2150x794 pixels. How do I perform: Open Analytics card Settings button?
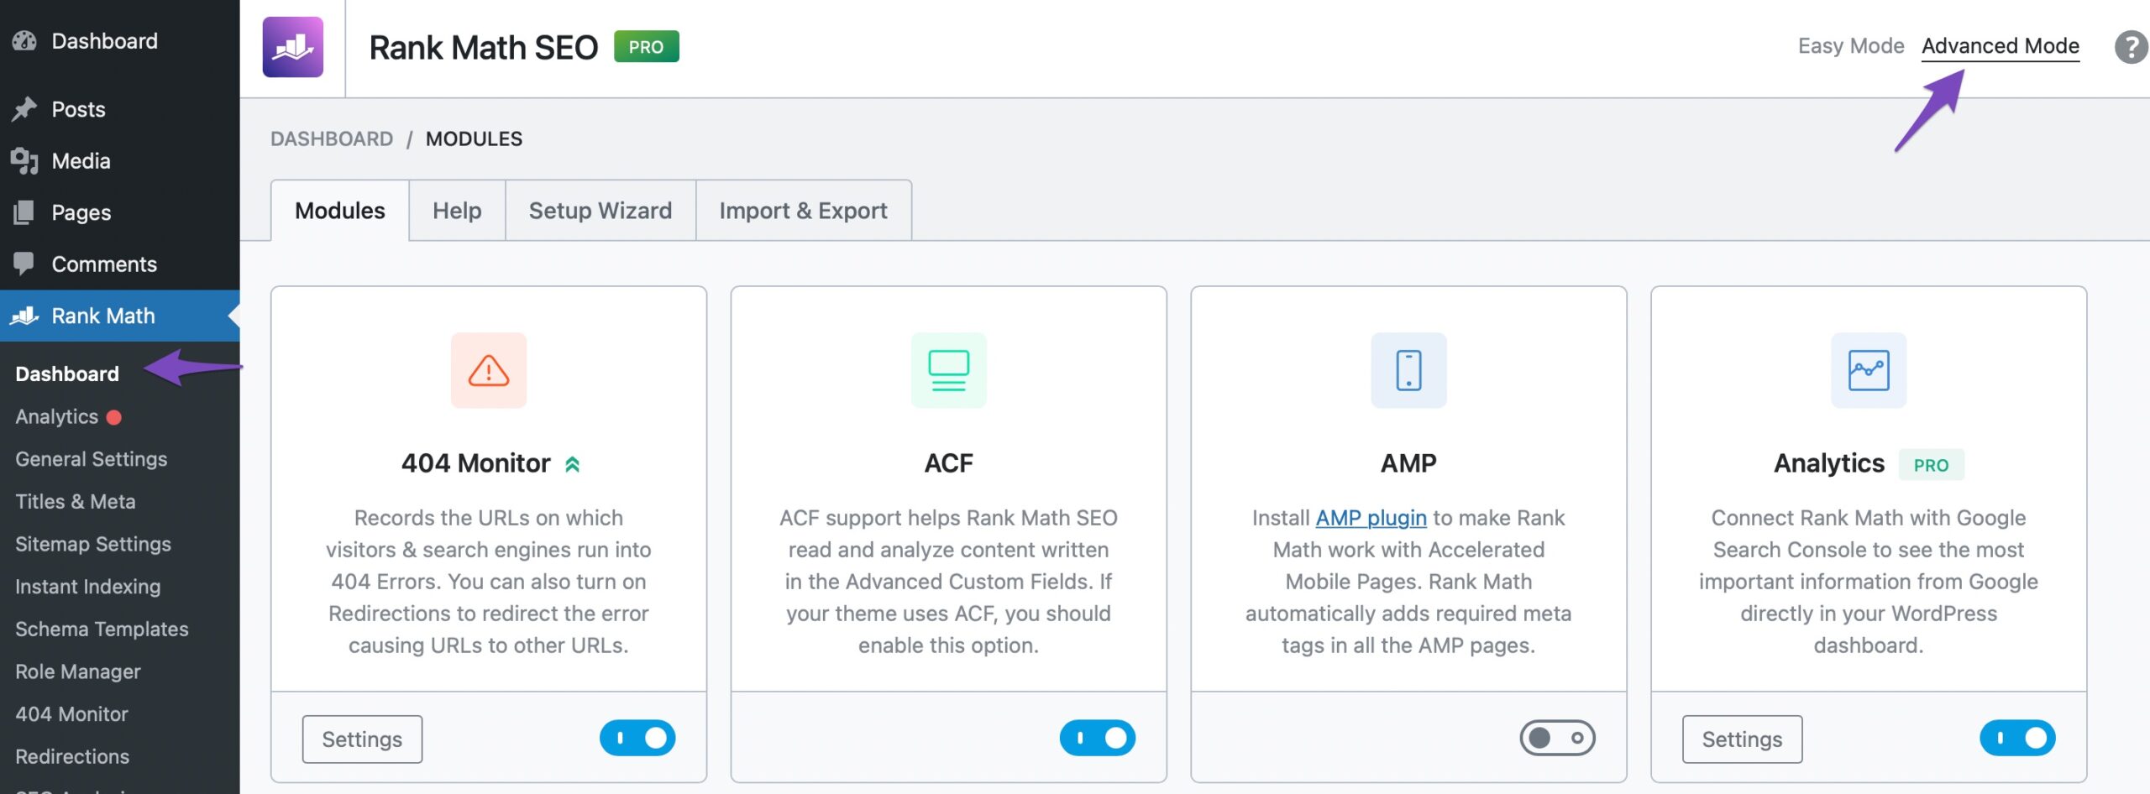click(x=1743, y=739)
